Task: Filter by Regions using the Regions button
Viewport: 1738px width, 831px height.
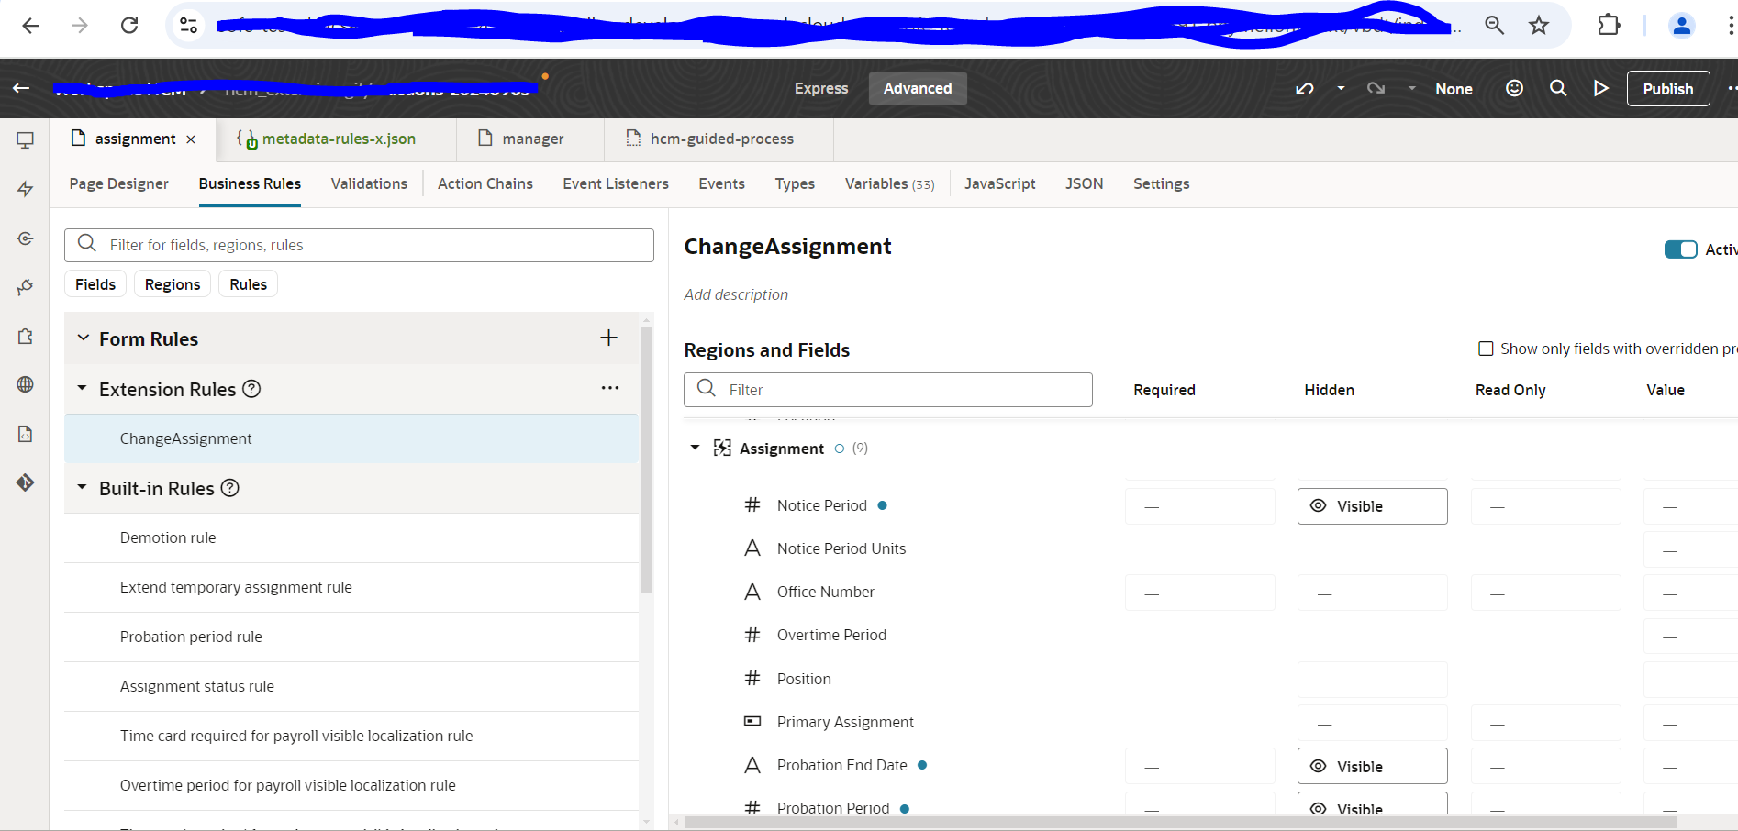Action: 172,283
